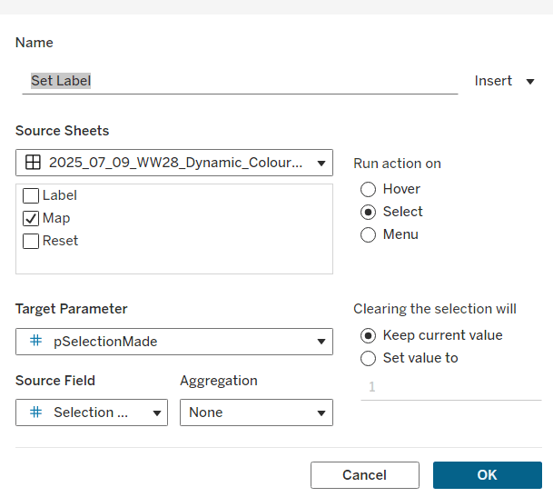Image resolution: width=553 pixels, height=497 pixels.
Task: Open the Aggregation dropdown showing None
Action: point(256,413)
